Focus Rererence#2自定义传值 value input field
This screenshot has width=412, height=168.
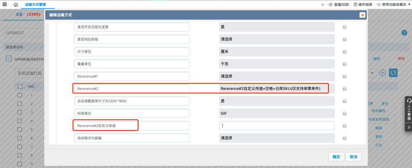(277, 125)
